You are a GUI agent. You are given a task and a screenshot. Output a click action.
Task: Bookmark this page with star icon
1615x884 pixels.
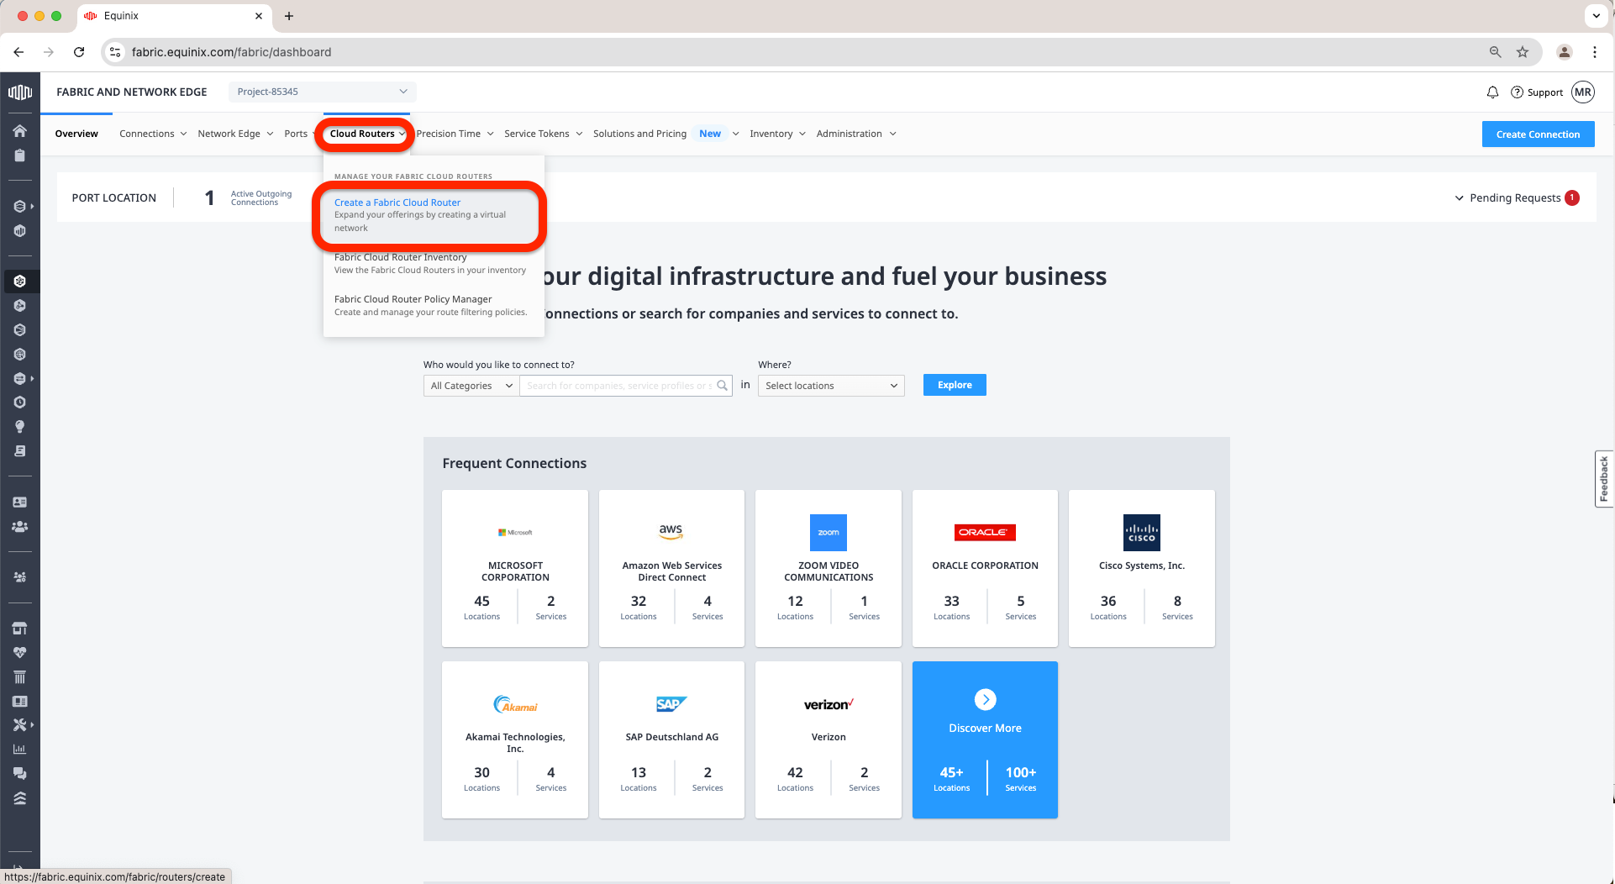pos(1523,52)
